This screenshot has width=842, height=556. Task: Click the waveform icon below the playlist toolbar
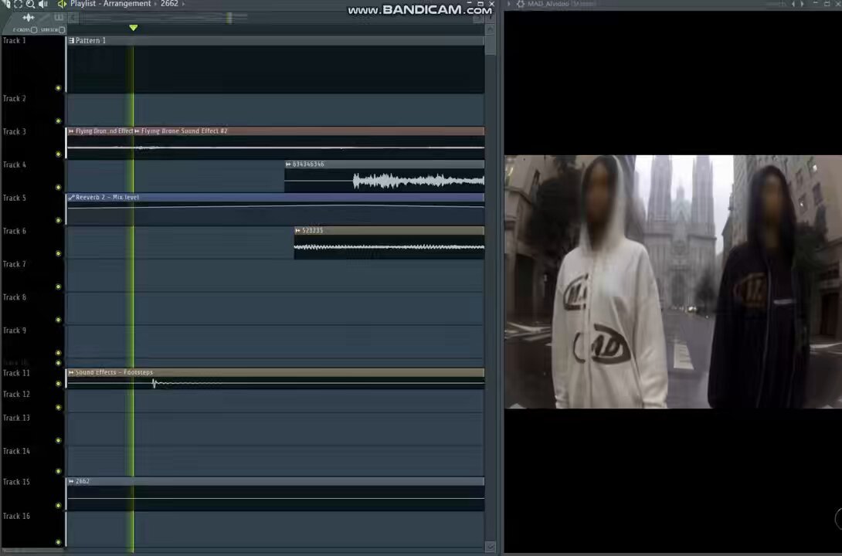pyautogui.click(x=29, y=18)
